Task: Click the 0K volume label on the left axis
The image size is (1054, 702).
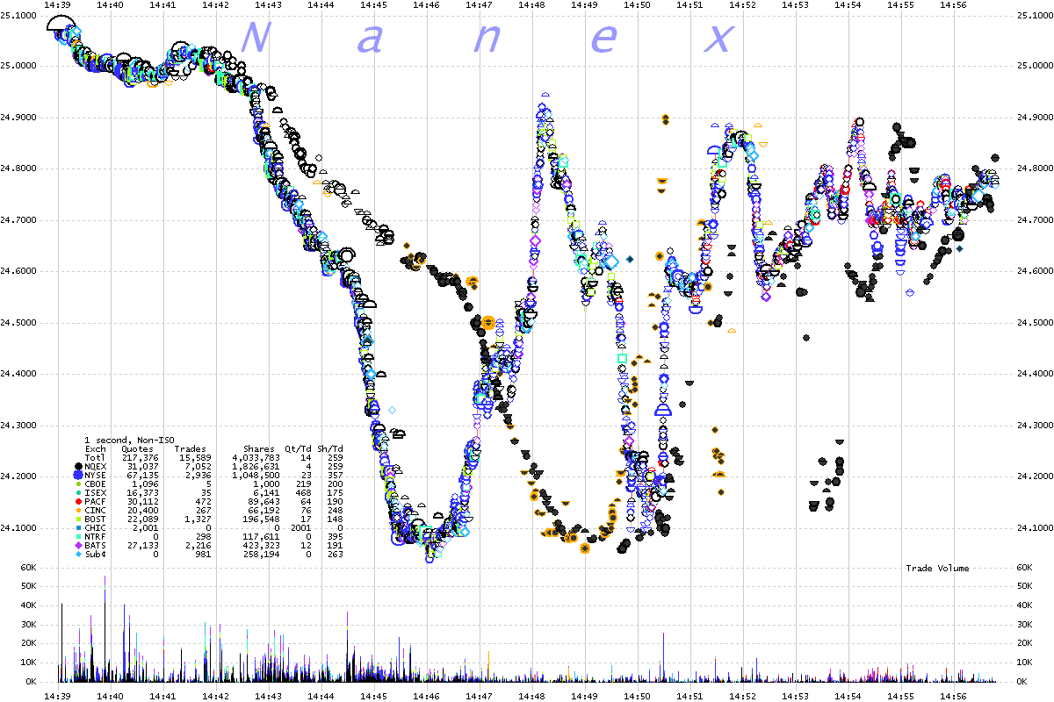Action: (x=32, y=682)
